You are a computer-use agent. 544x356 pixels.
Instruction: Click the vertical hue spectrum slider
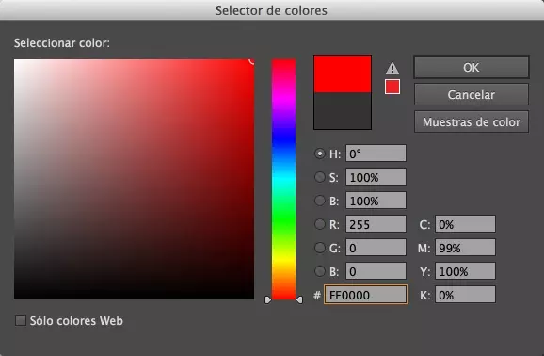284,179
